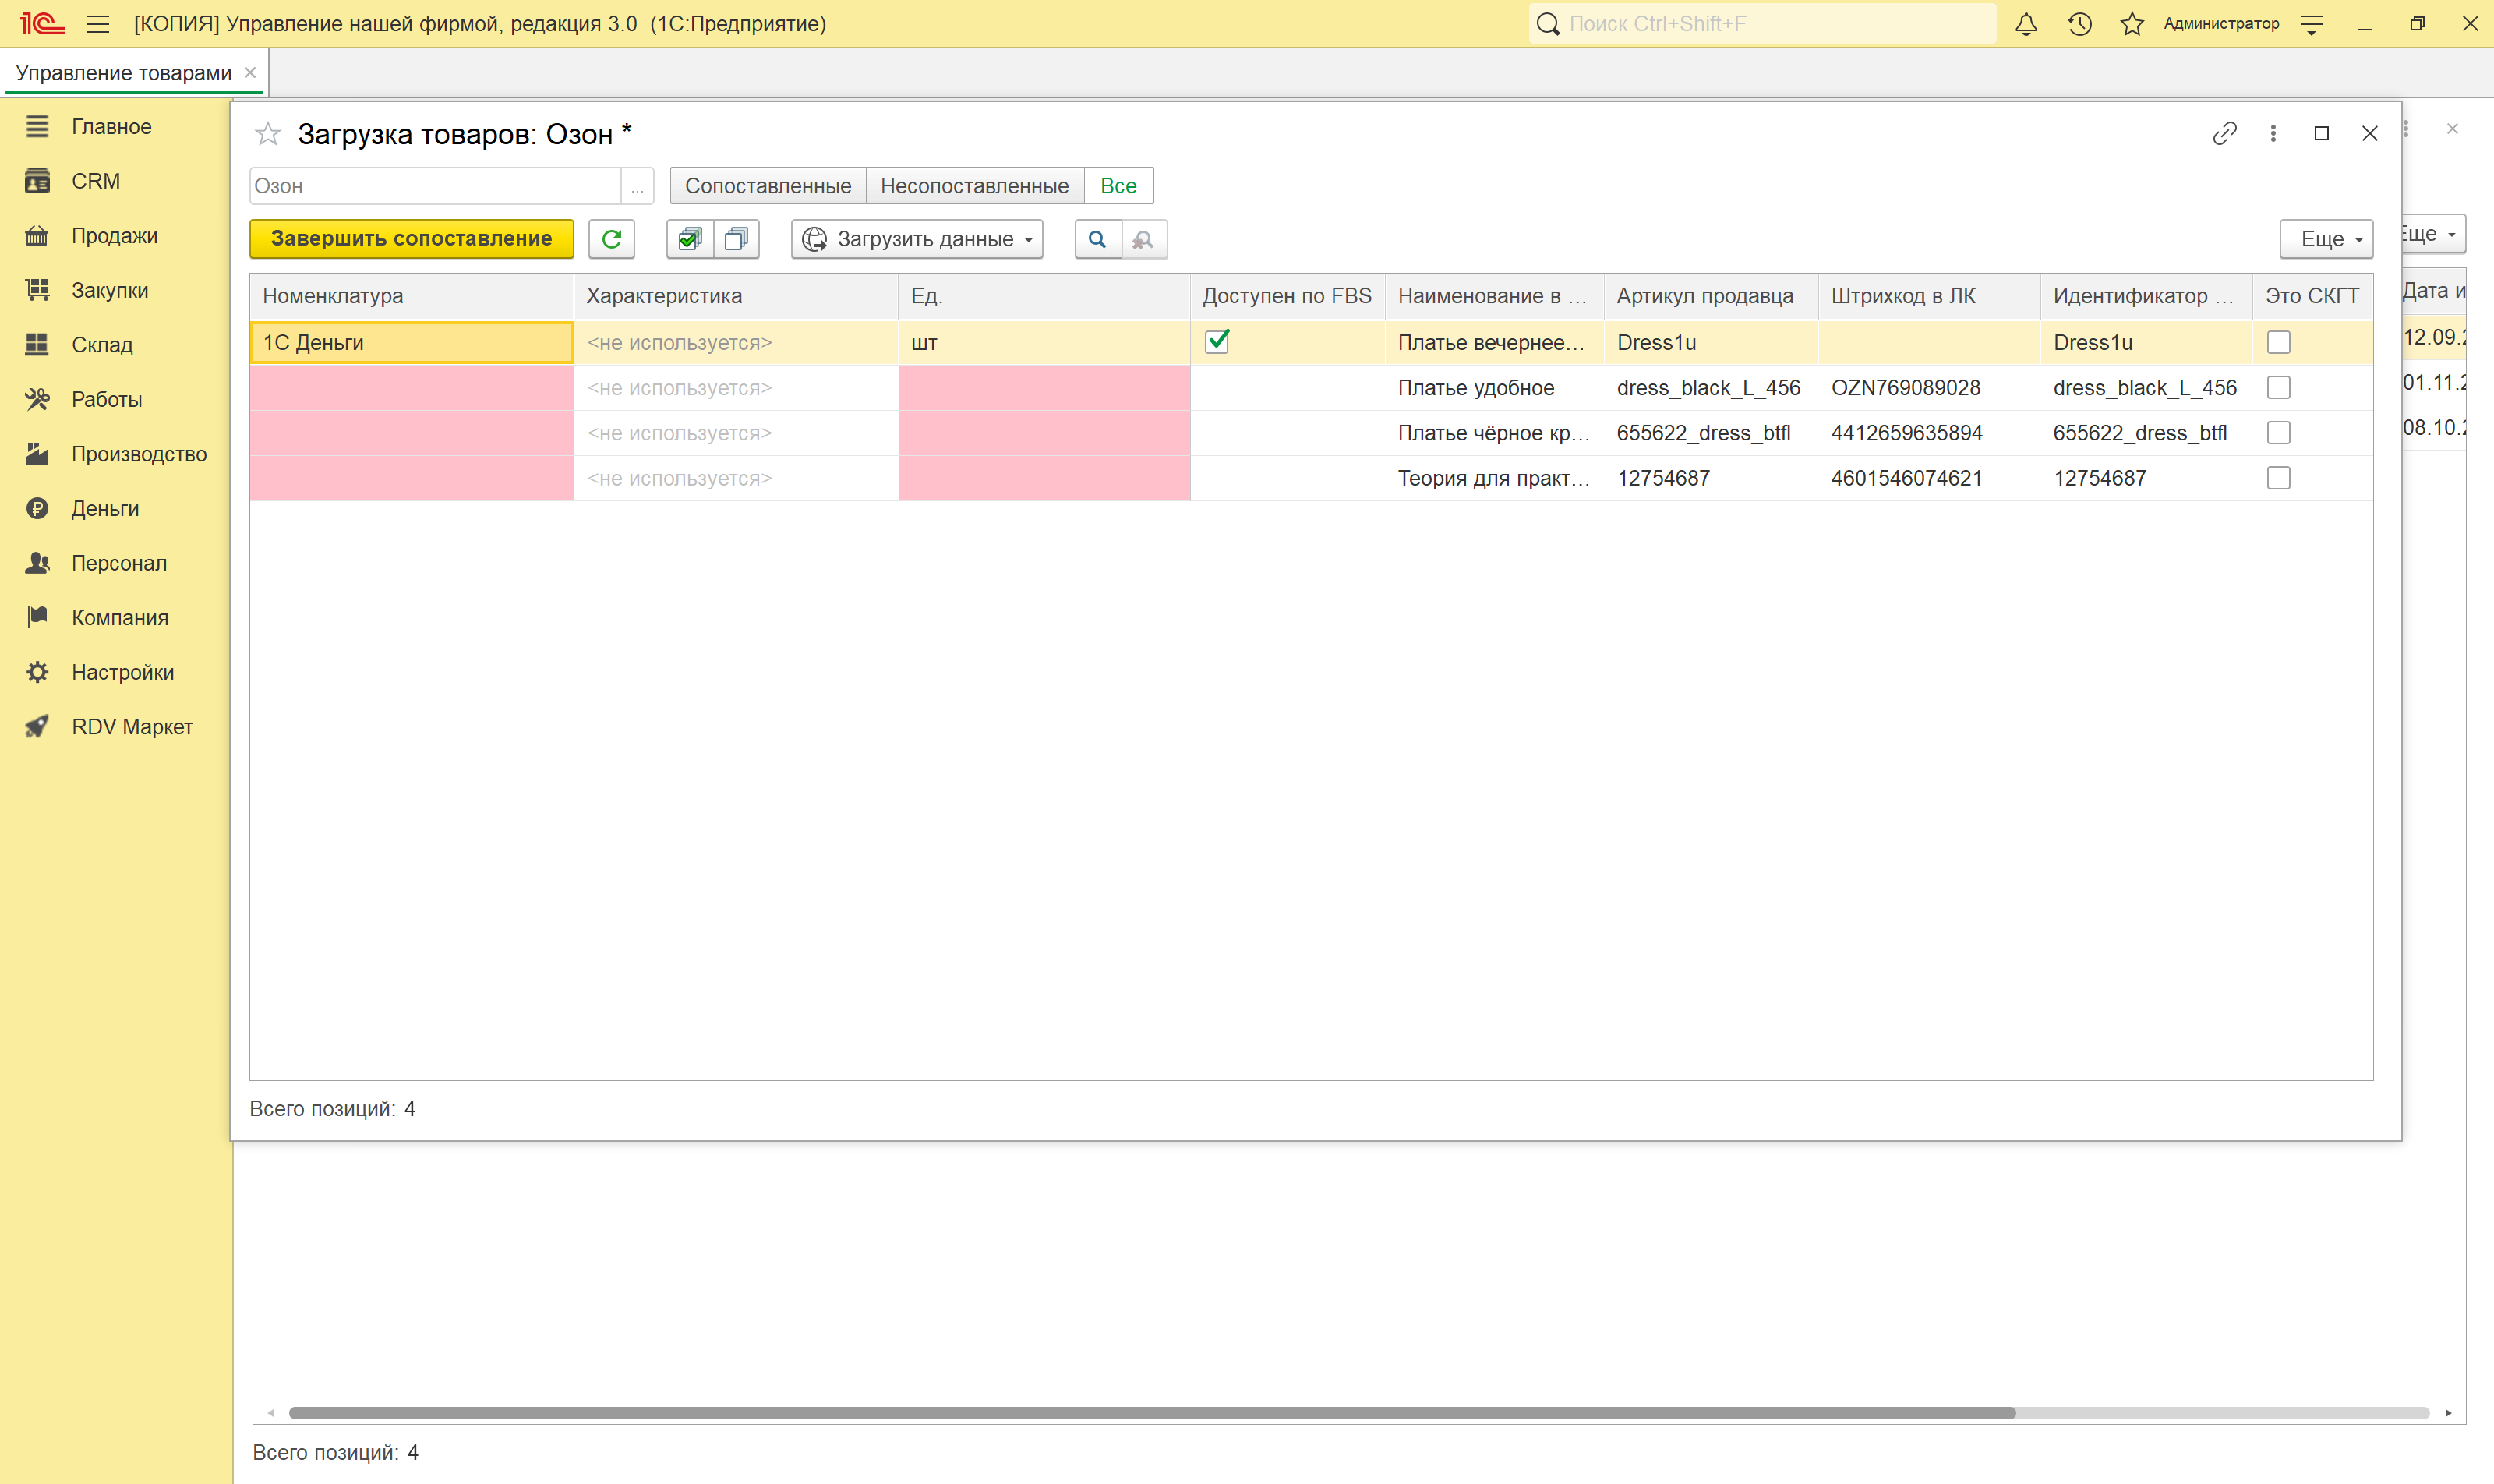Open the Еще menu in the form

click(x=2326, y=239)
